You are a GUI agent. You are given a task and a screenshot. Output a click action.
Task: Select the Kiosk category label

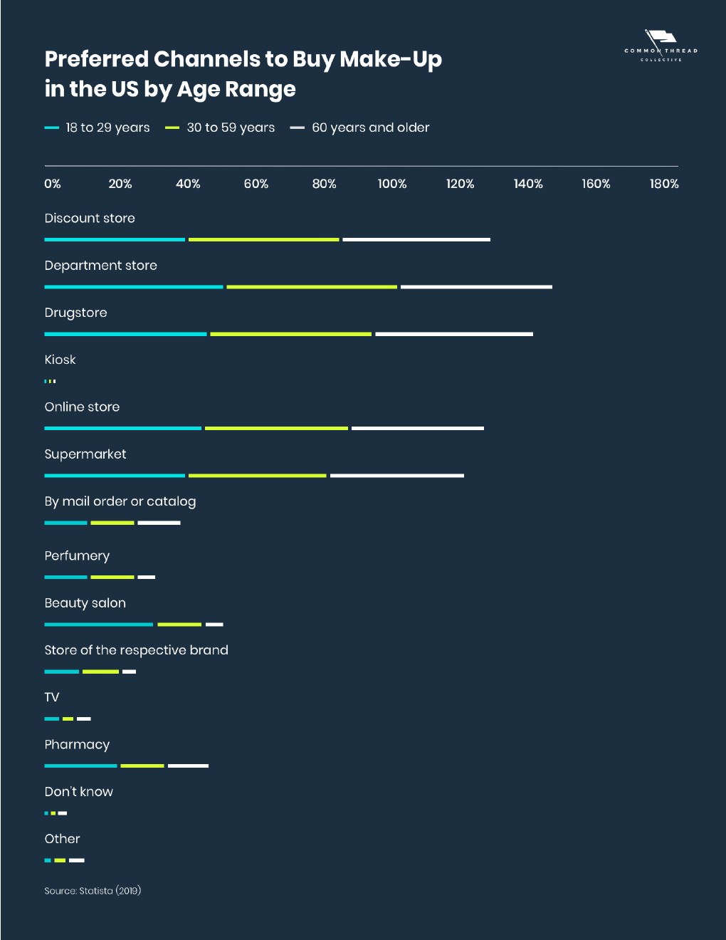(x=60, y=360)
